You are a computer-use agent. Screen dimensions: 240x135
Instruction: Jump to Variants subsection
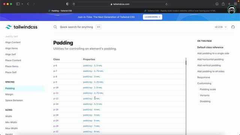click(x=204, y=95)
